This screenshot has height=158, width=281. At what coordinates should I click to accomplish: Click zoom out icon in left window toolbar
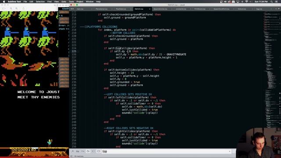pos(11,8)
